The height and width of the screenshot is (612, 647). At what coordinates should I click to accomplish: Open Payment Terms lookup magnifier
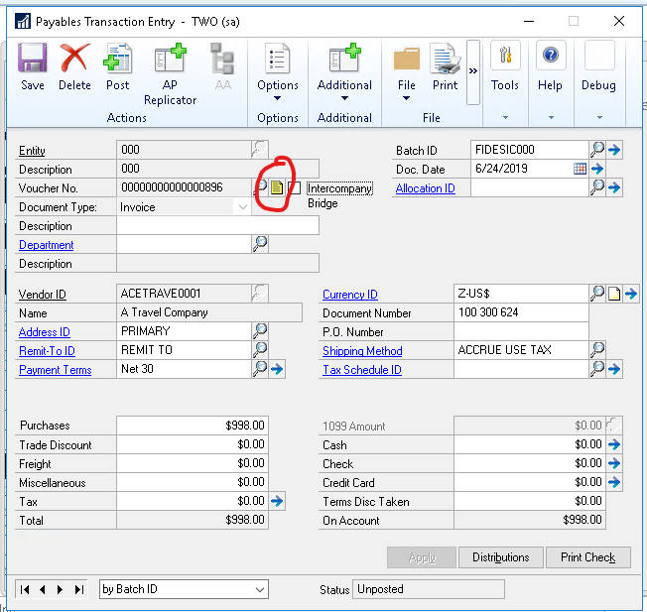[x=260, y=368]
